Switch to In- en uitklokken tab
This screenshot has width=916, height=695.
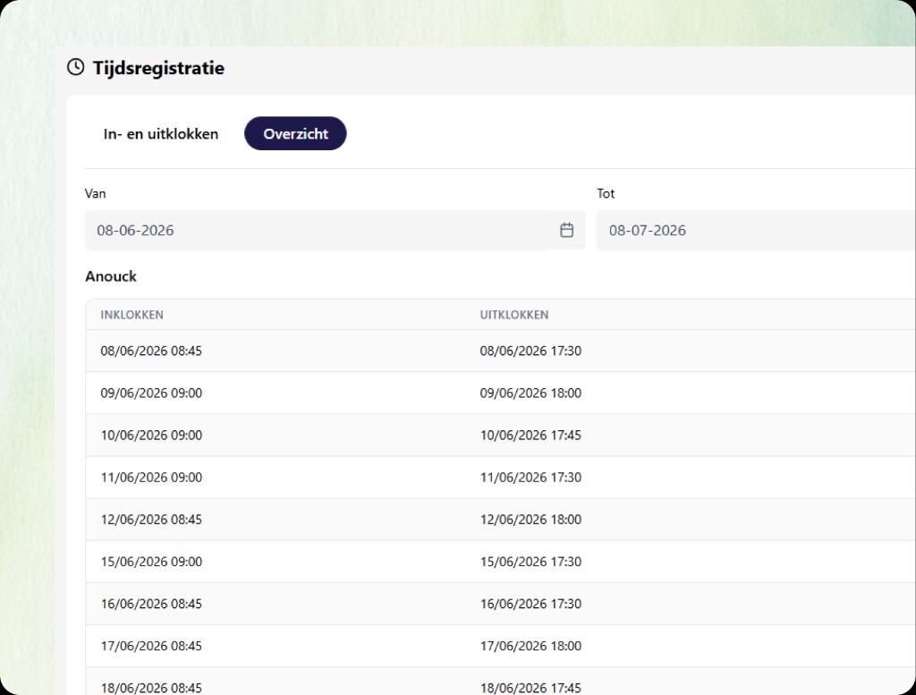tap(161, 134)
